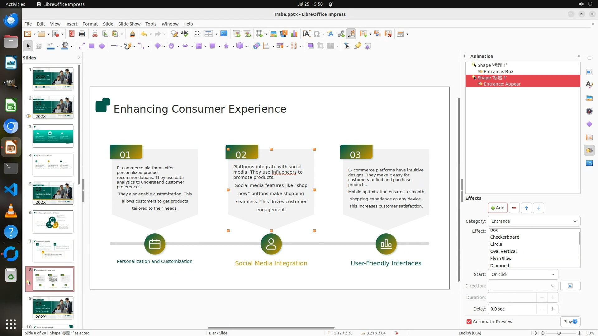Click the Insert Chart toolbar icon
Image resolution: width=598 pixels, height=336 pixels.
(x=294, y=34)
